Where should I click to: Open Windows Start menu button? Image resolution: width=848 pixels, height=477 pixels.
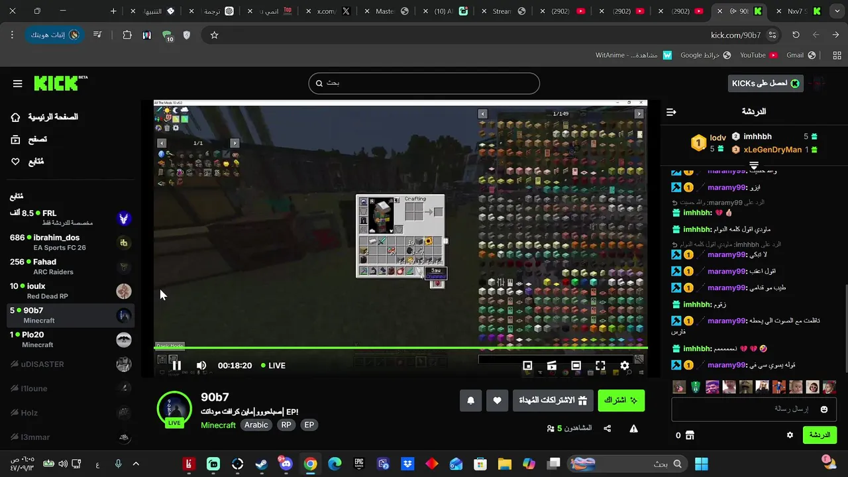tap(702, 464)
